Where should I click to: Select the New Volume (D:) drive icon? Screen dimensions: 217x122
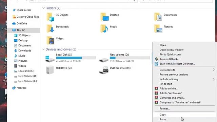click(x=104, y=60)
